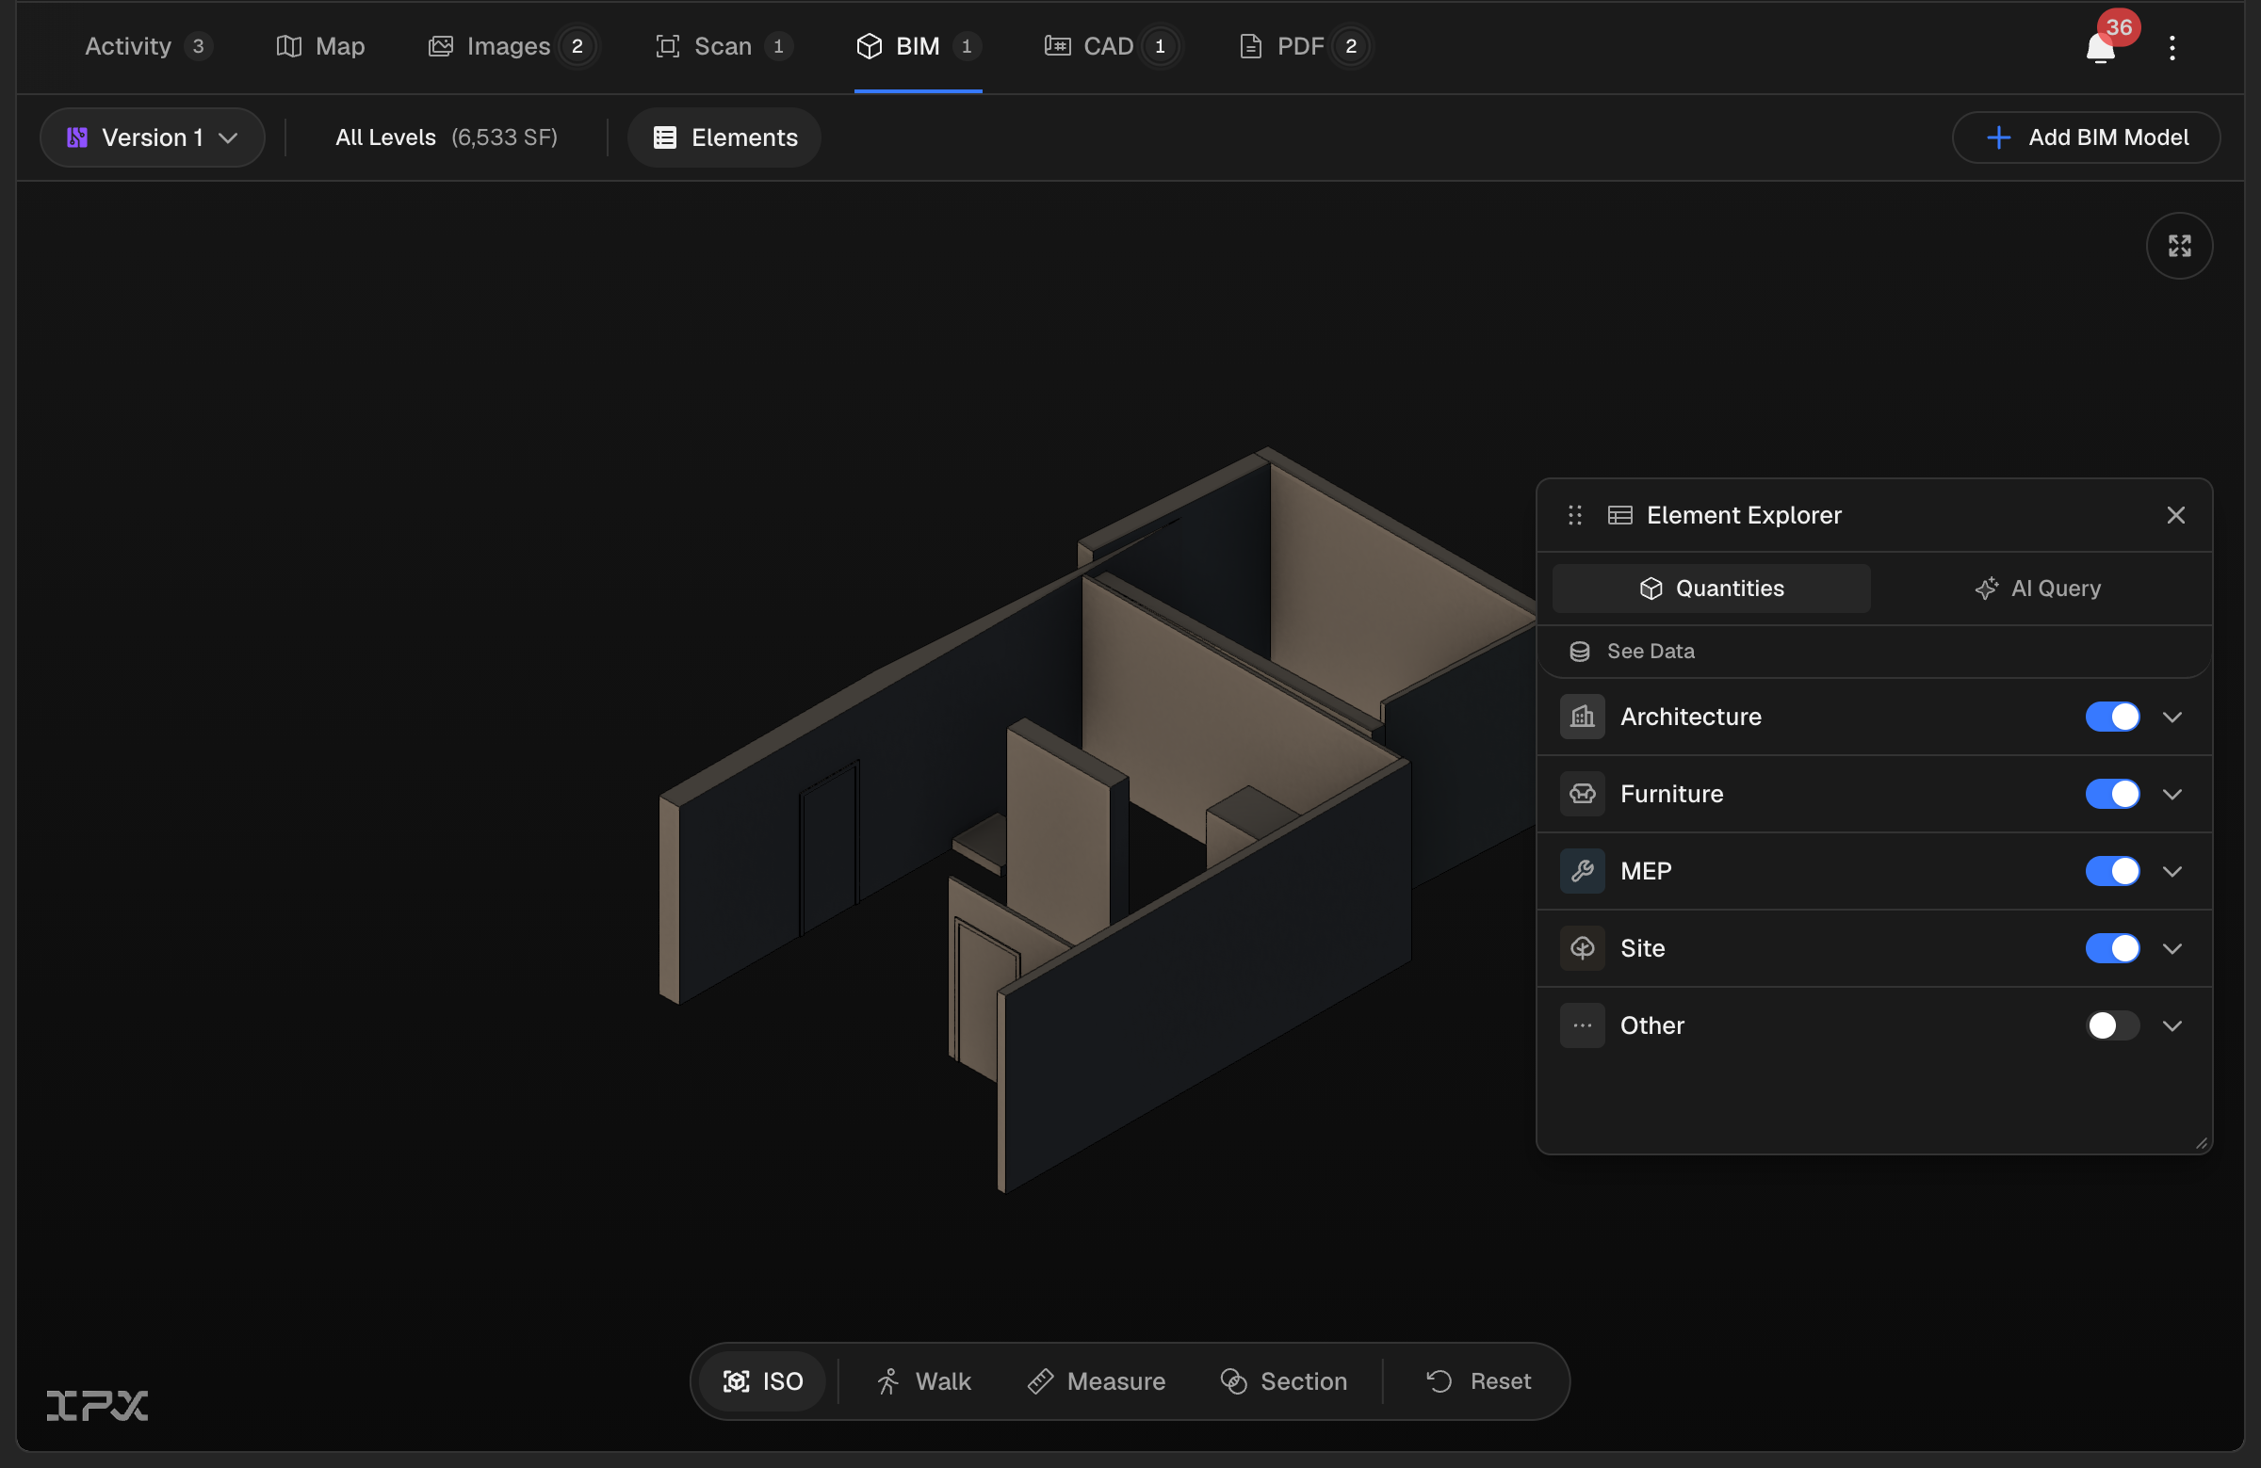Screen dimensions: 2261x1468
Task: Turn off Architecture visibility
Action: coord(2113,717)
